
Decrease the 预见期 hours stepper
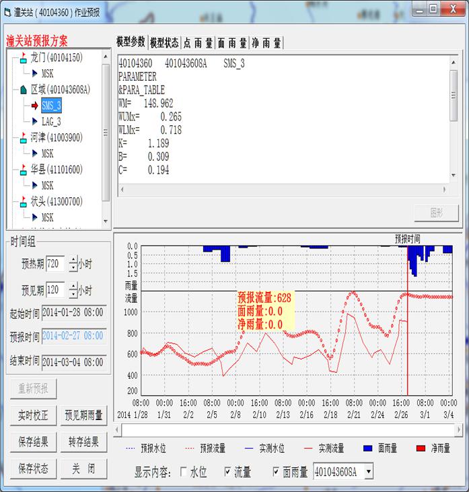coord(73,293)
